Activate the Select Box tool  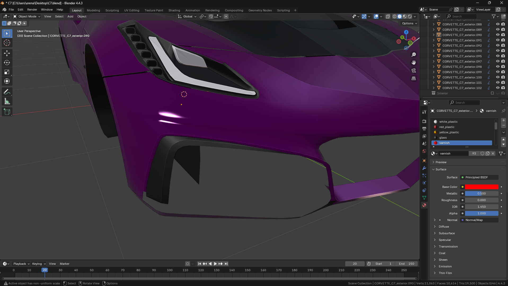pos(7,33)
